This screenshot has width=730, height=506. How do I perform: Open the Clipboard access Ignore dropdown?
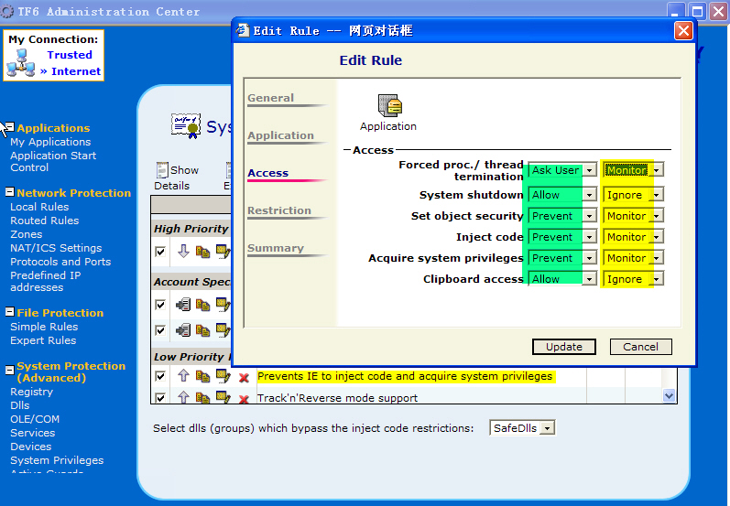pyautogui.click(x=633, y=278)
